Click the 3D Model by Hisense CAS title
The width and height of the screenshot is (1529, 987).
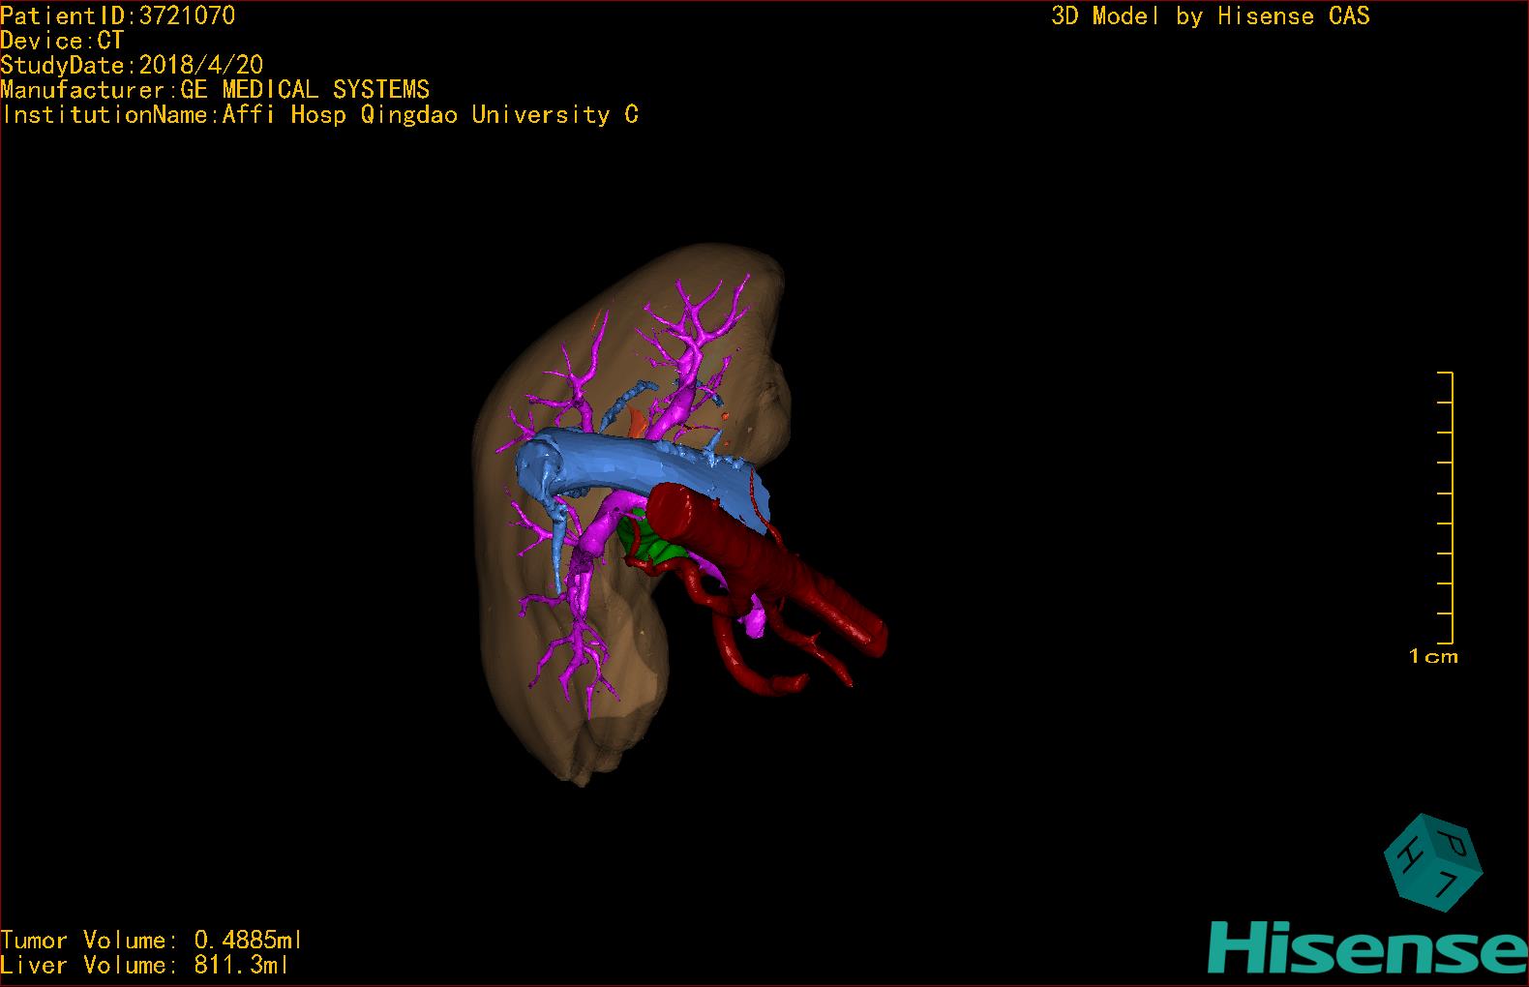point(1211,16)
